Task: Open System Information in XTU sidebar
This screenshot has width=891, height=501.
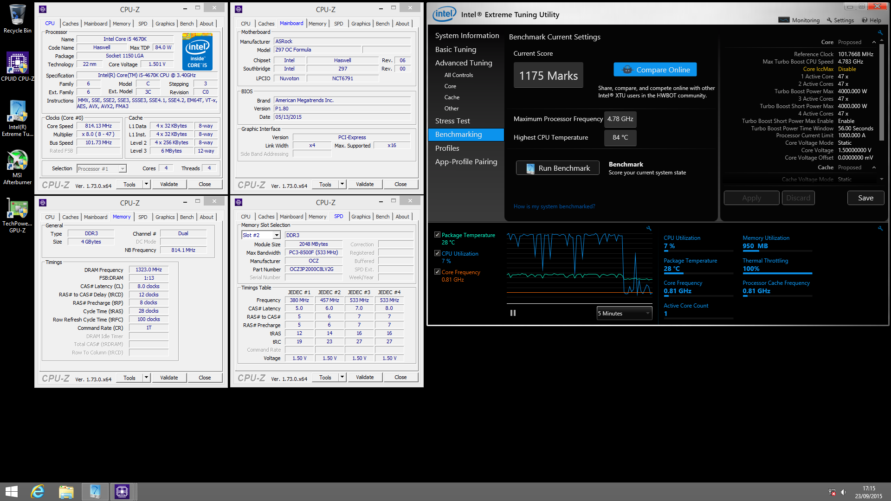Action: [467, 36]
